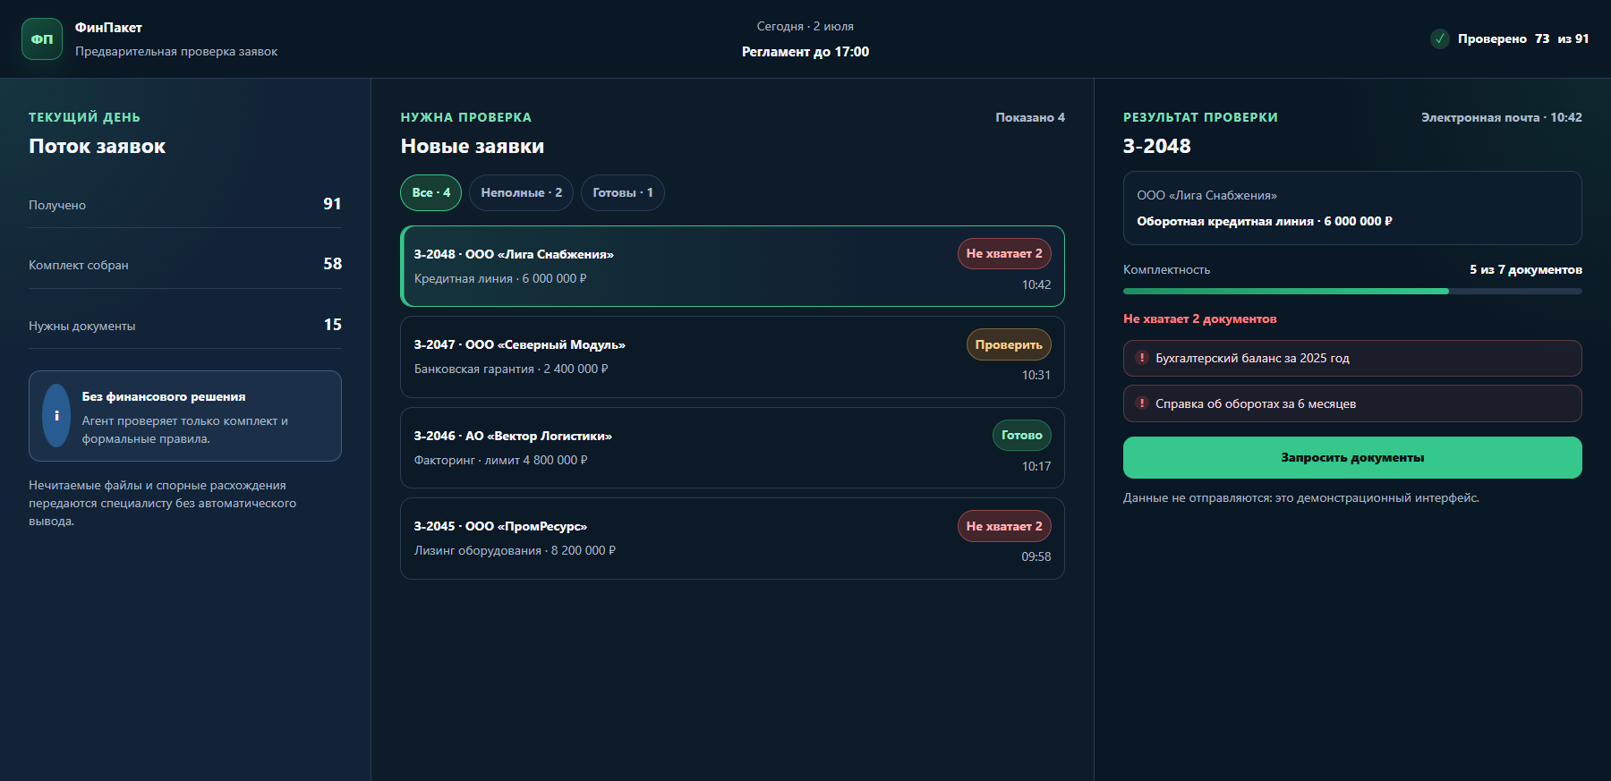This screenshot has height=781, width=1611.
Task: Click the 10:31 timestamp on З-2047
Action: click(x=1036, y=376)
